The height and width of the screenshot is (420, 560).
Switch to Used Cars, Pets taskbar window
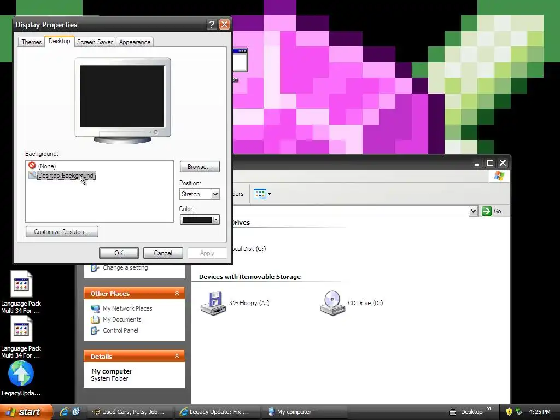(130, 412)
